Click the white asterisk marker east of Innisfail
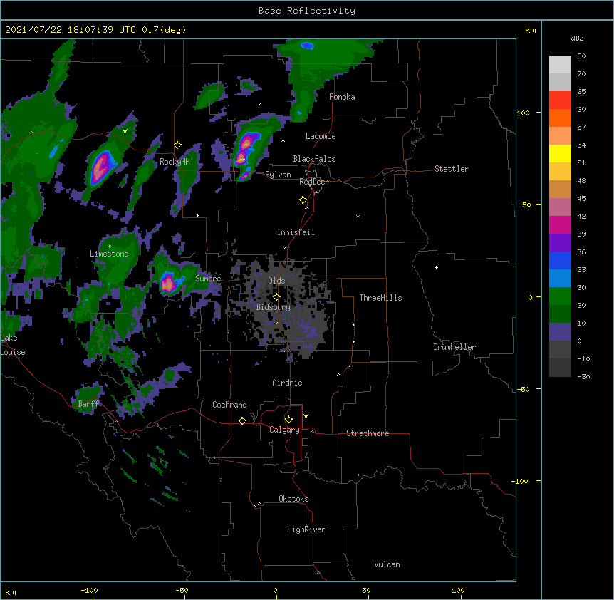 coord(358,217)
